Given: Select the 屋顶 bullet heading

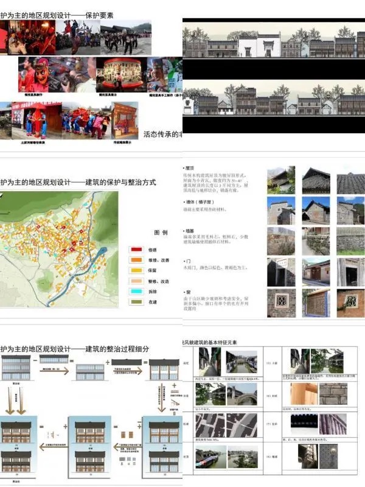Looking at the screenshot, I should (x=190, y=167).
